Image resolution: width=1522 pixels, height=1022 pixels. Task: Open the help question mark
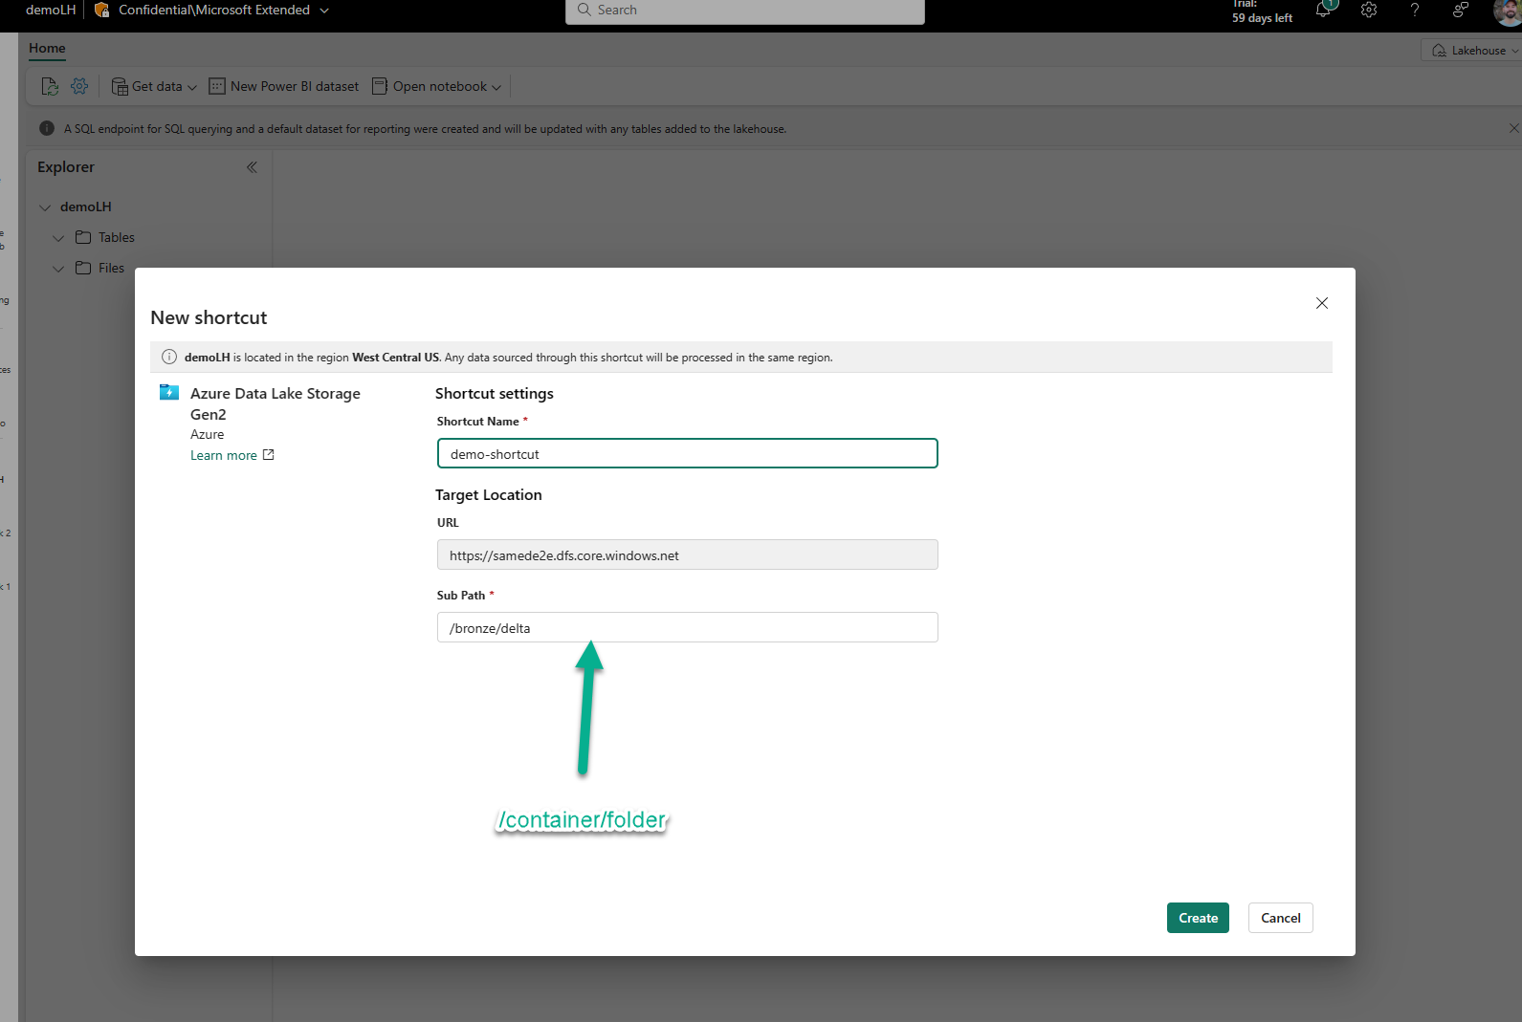click(x=1415, y=10)
